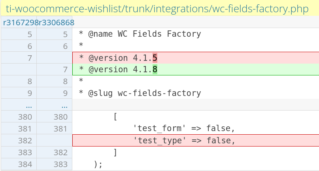Click the closing bracket ']' code line
319x171 pixels.
(x=115, y=152)
